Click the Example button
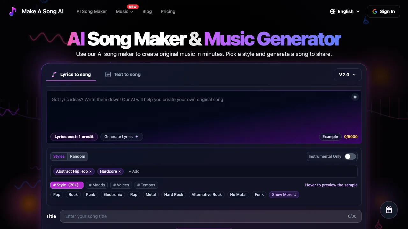The image size is (408, 229). click(330, 137)
